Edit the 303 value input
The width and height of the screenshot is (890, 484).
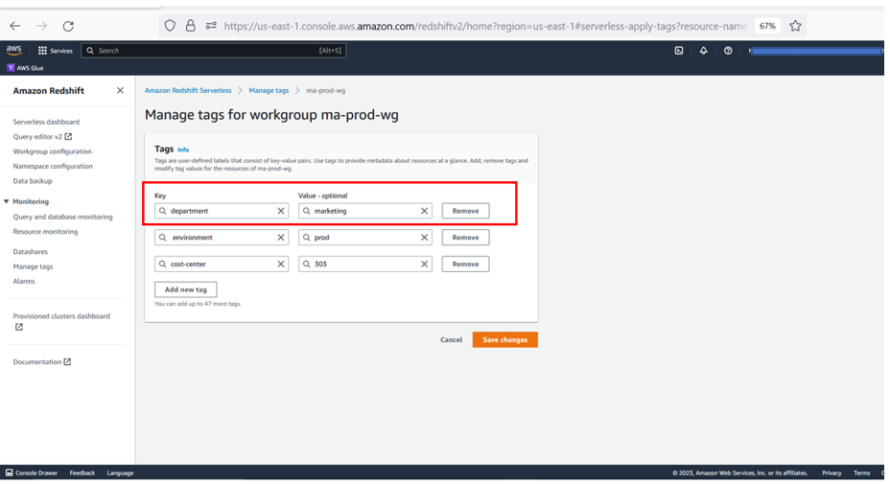point(365,265)
